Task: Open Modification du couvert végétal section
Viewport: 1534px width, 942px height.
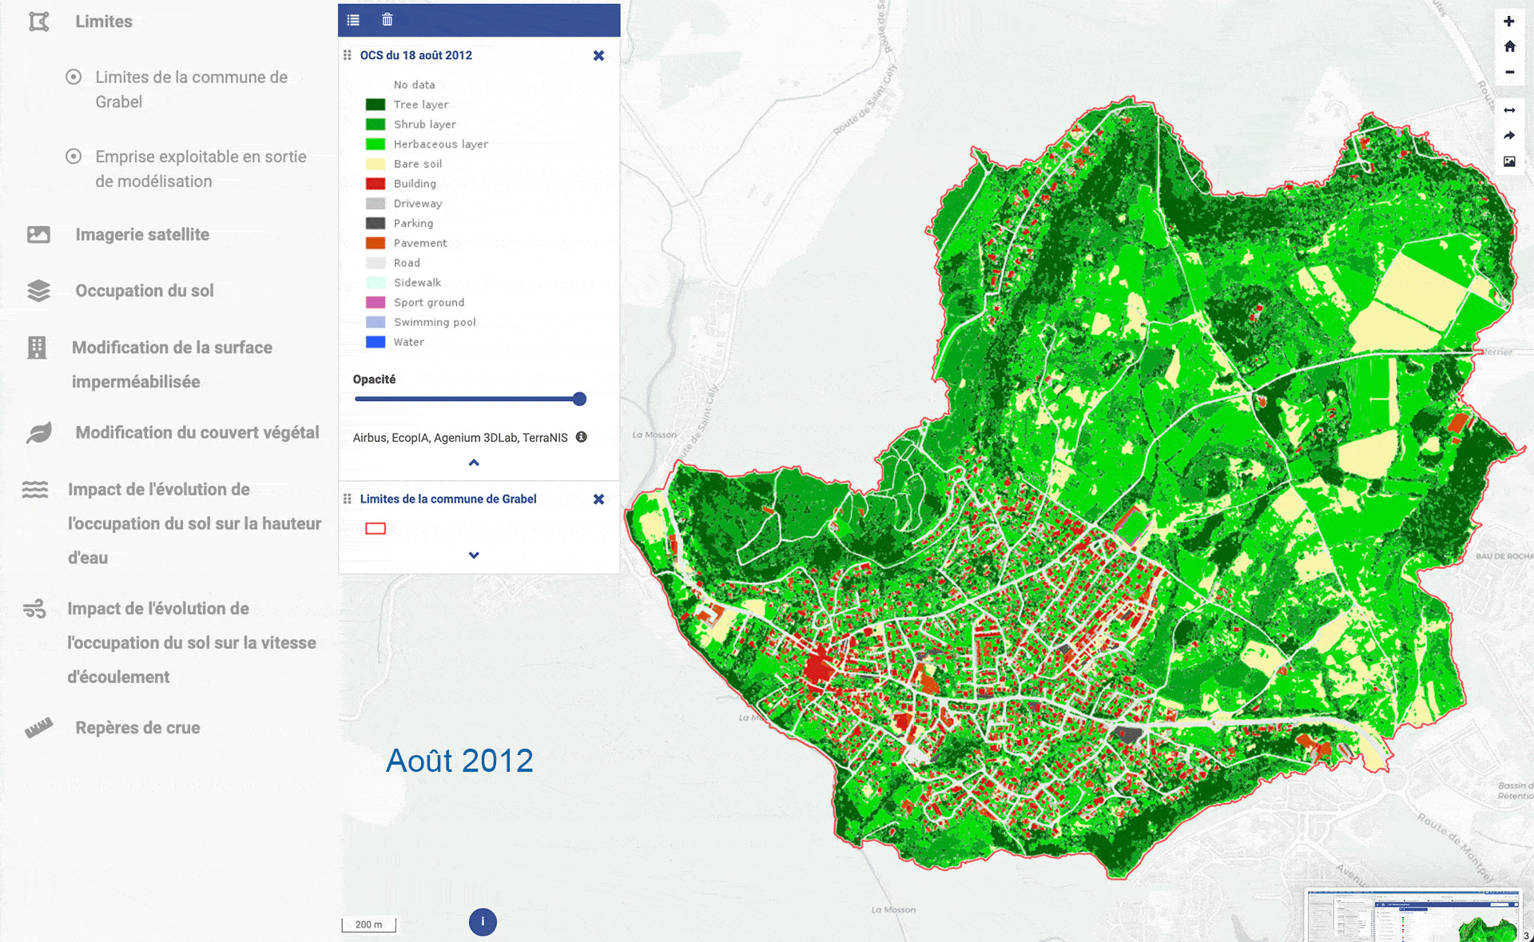Action: click(197, 432)
